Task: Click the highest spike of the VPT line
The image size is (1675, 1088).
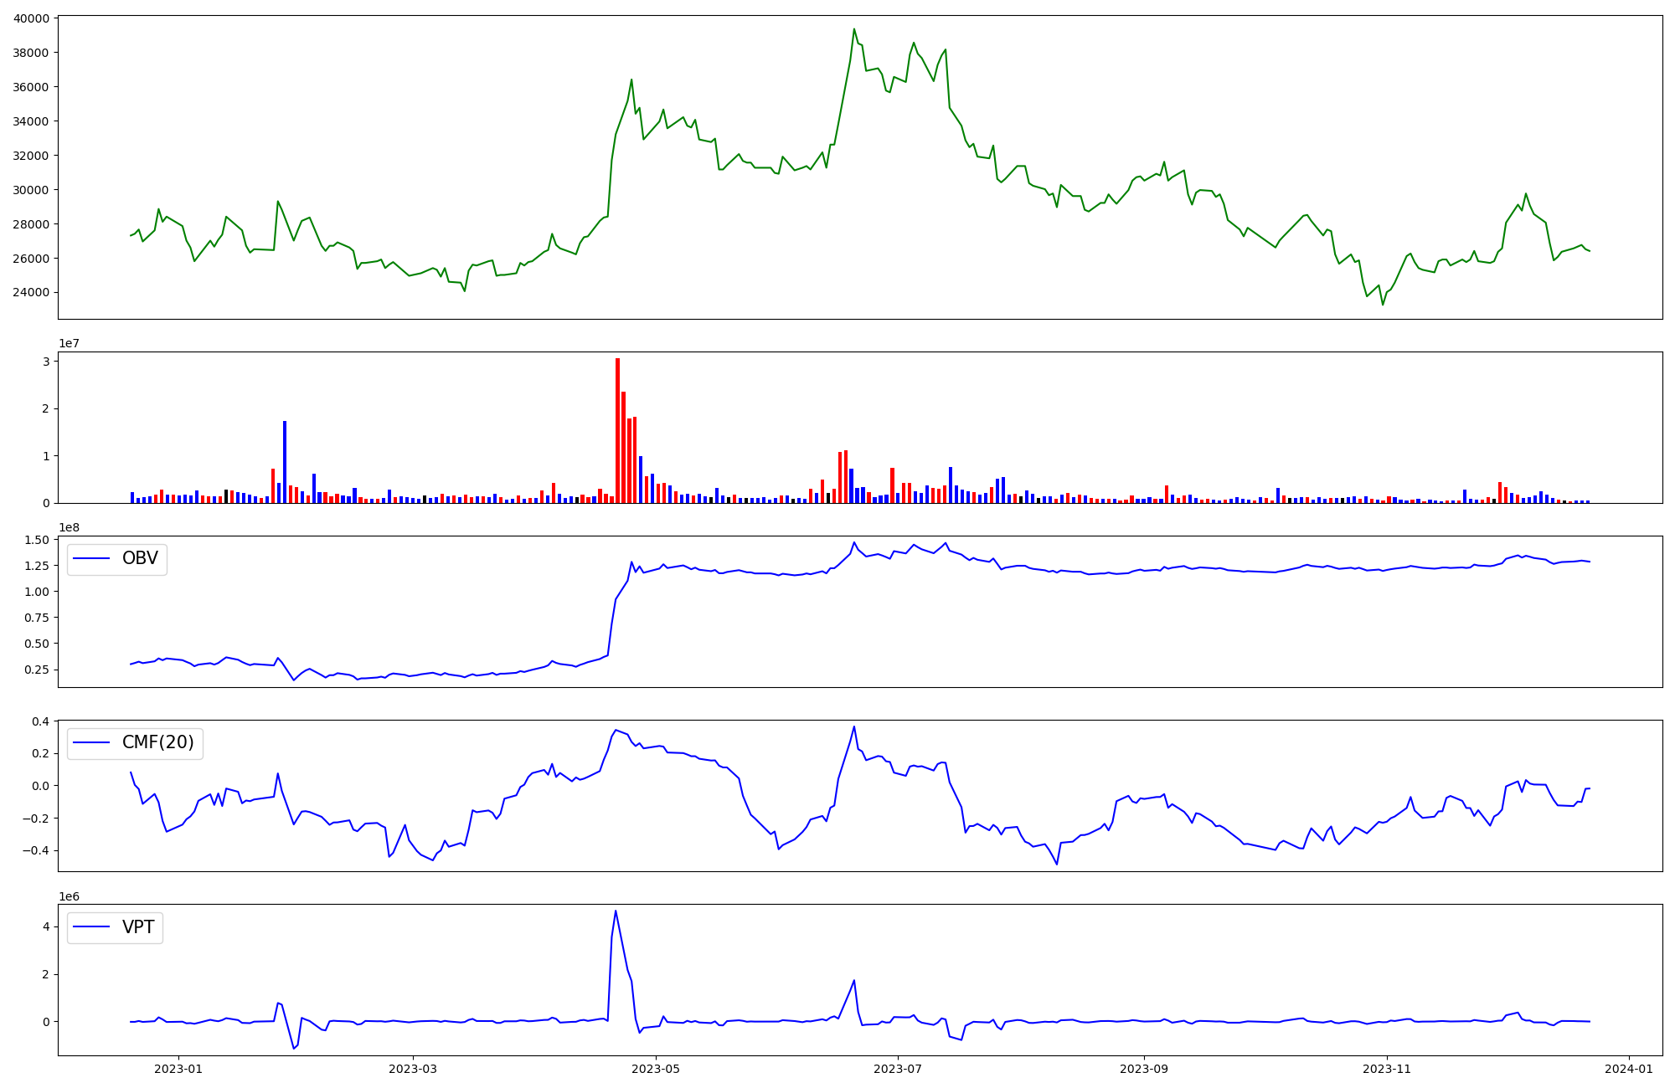Action: point(616,911)
